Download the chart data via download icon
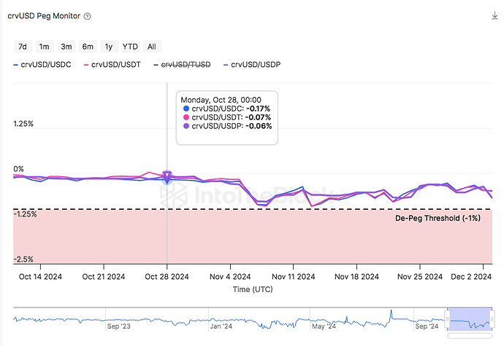Screen dimensions: 504x346 tap(495, 15)
